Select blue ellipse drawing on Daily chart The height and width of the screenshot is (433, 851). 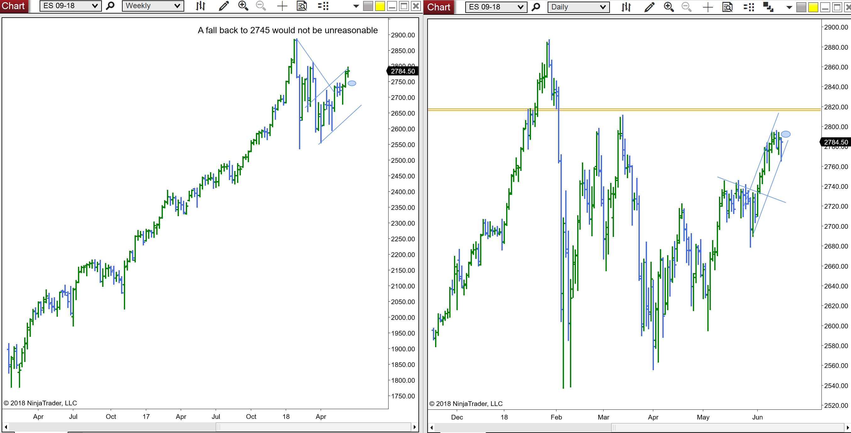786,134
